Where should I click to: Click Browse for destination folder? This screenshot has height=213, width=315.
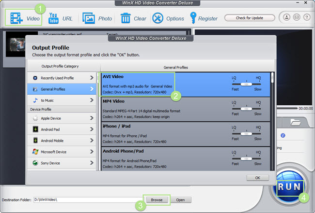pyautogui.click(x=157, y=200)
